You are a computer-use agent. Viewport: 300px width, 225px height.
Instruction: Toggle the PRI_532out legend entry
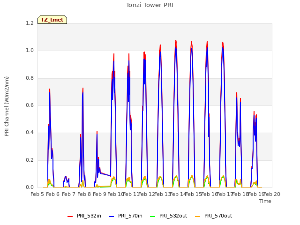click(169, 216)
